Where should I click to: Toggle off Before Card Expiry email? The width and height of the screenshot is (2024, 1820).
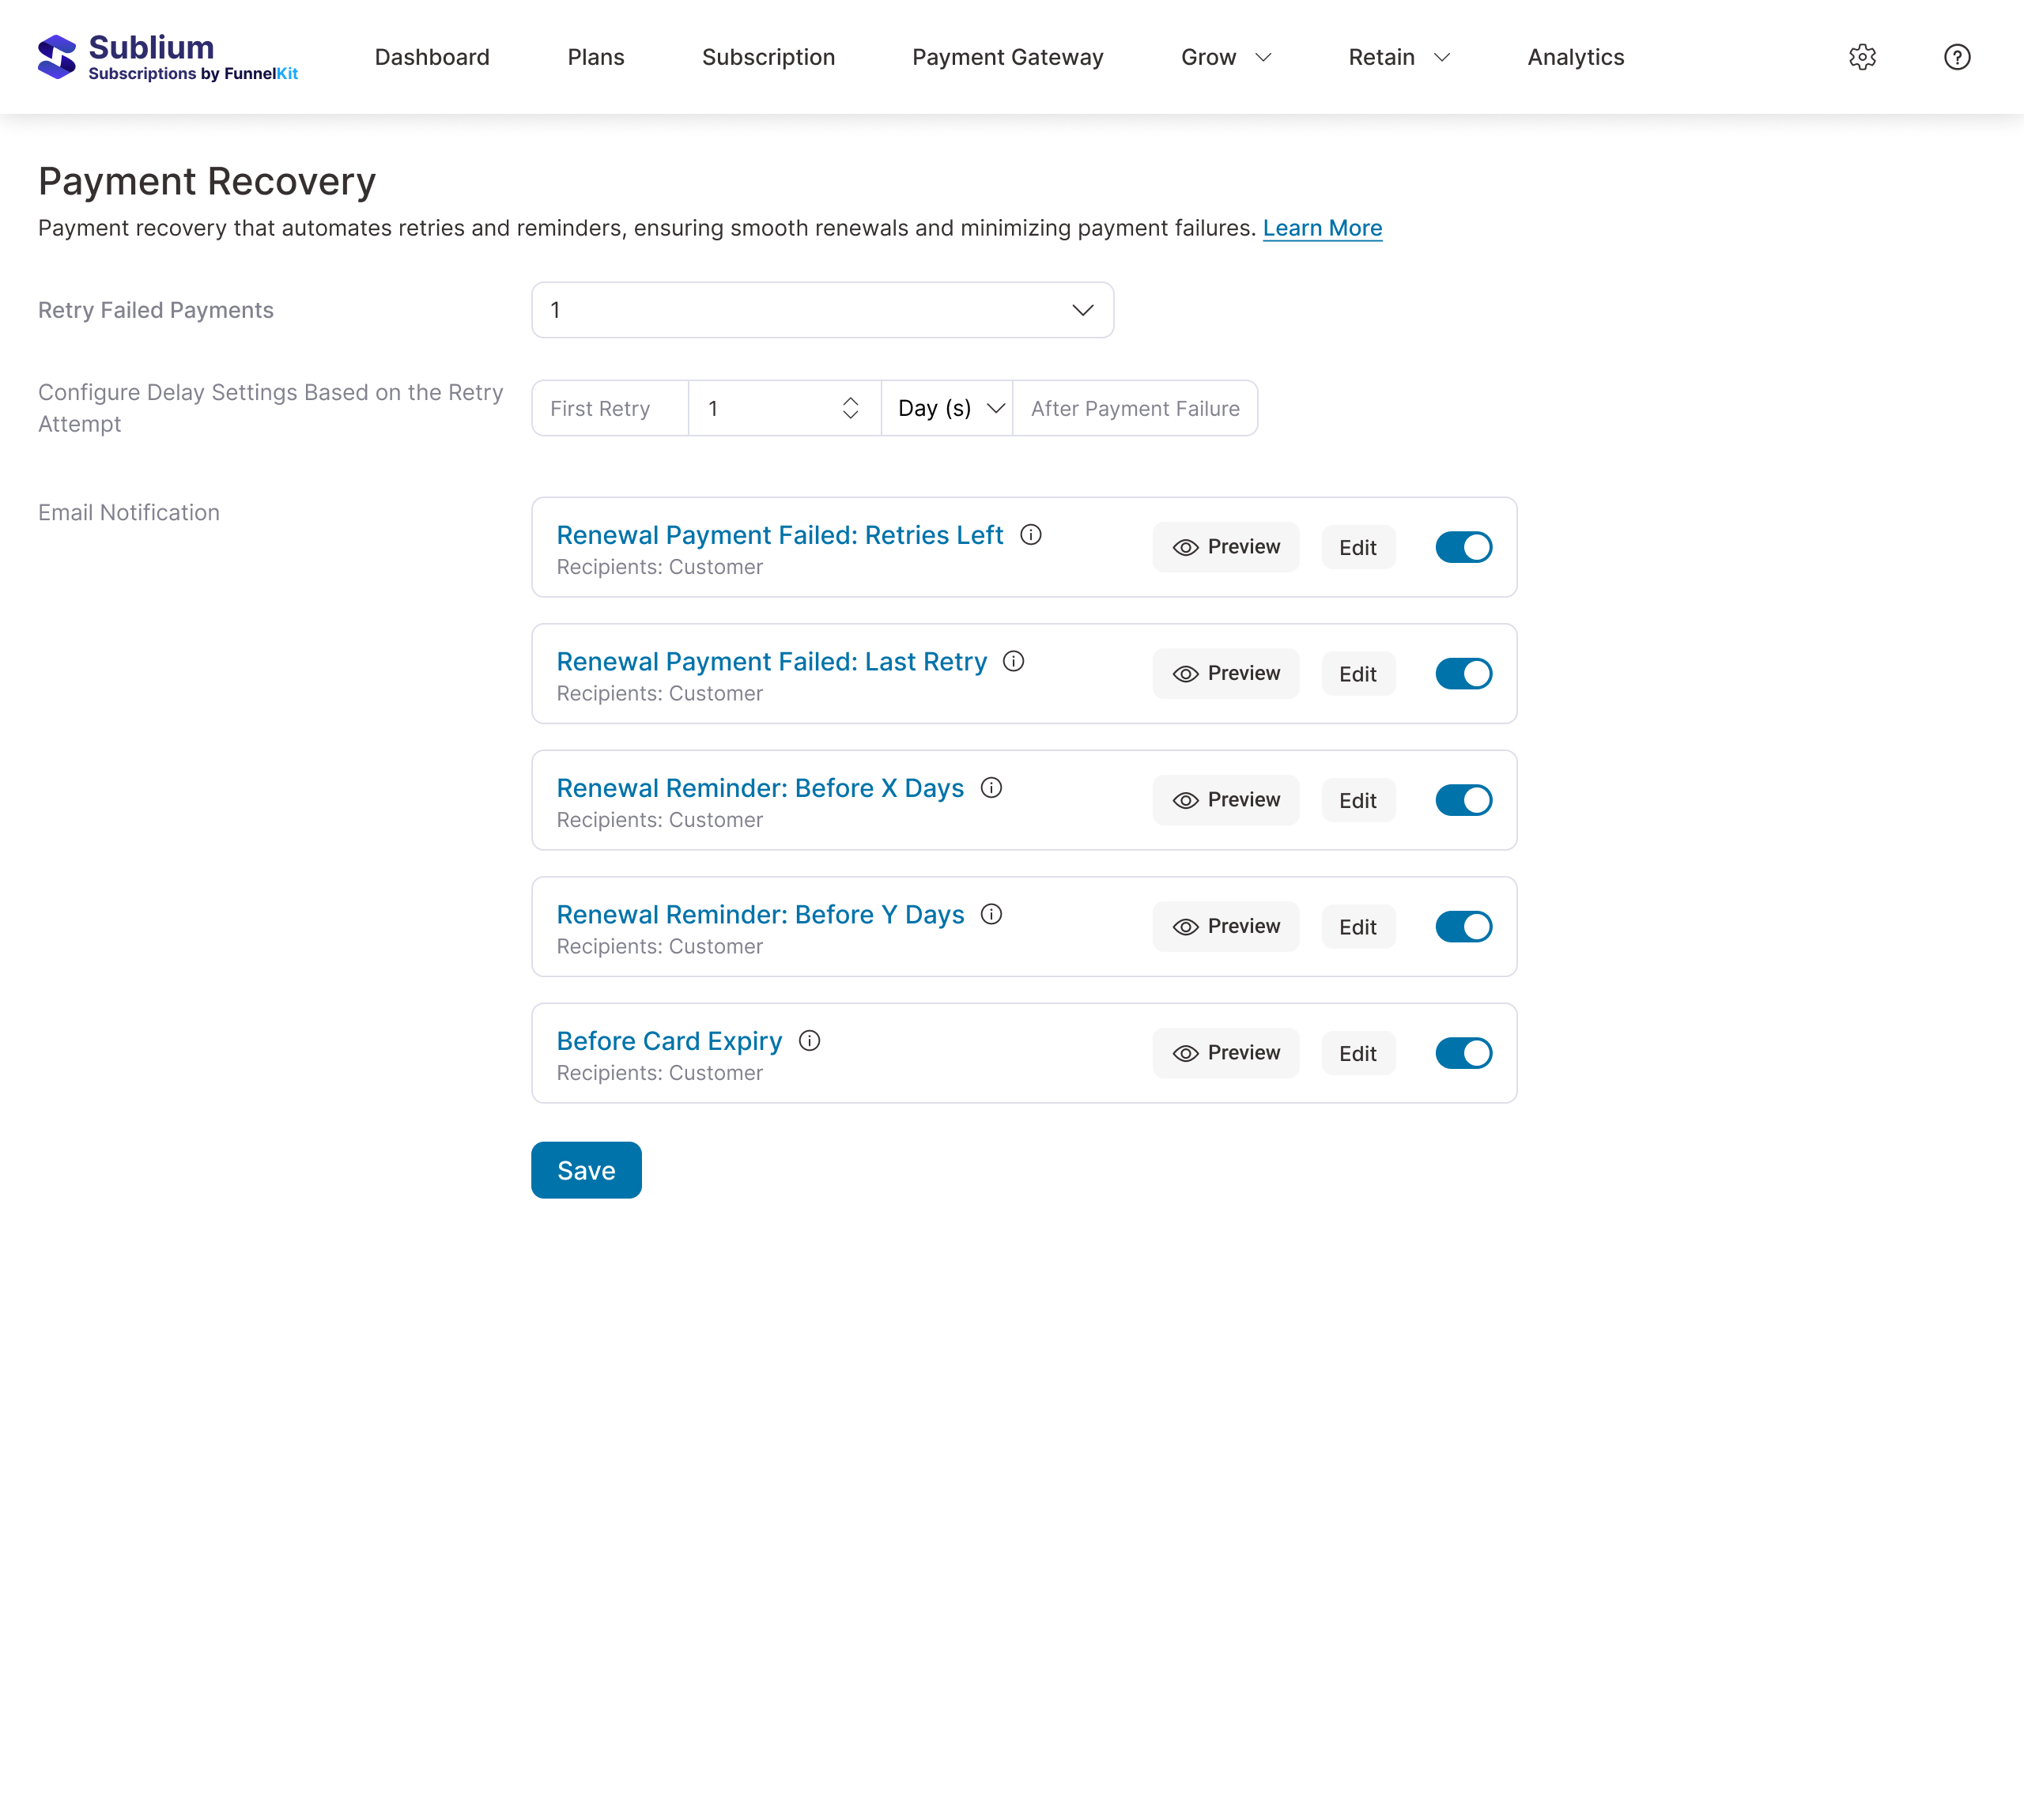pyautogui.click(x=1463, y=1053)
